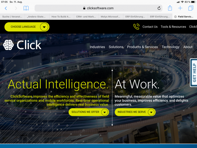This screenshot has width=197, height=148.
Task: Expand Industries We Serve button arrow
Action: point(151,112)
